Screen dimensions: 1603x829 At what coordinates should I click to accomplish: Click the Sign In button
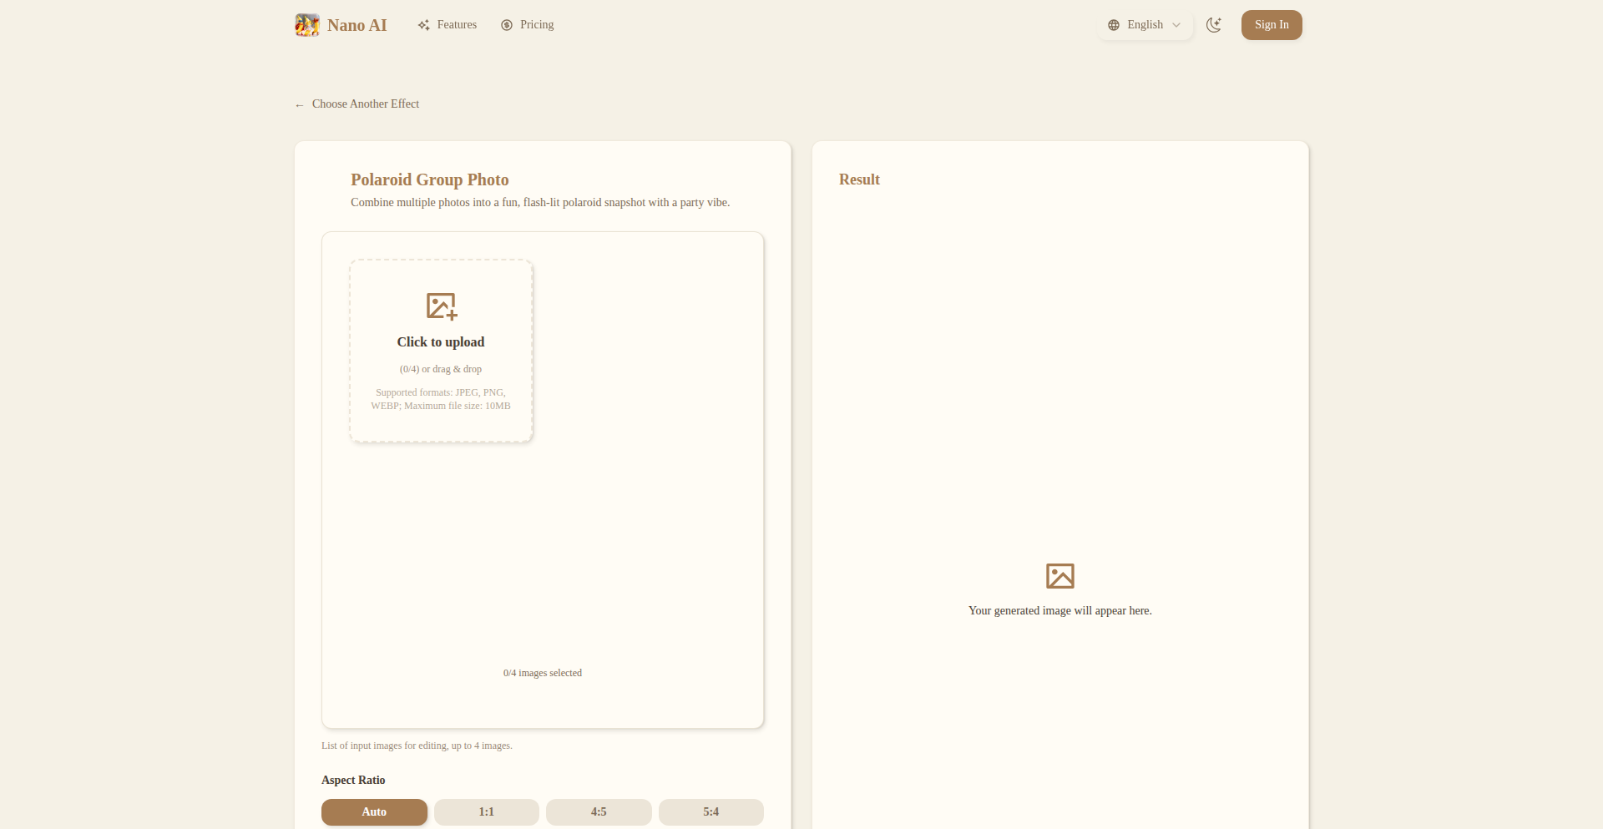[1272, 25]
